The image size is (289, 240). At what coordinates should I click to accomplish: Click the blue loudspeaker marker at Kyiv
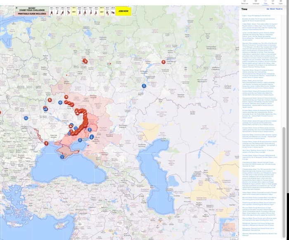point(46,109)
